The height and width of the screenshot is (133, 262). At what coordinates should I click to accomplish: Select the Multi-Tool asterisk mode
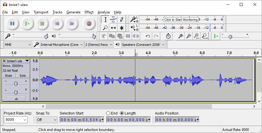121,28
